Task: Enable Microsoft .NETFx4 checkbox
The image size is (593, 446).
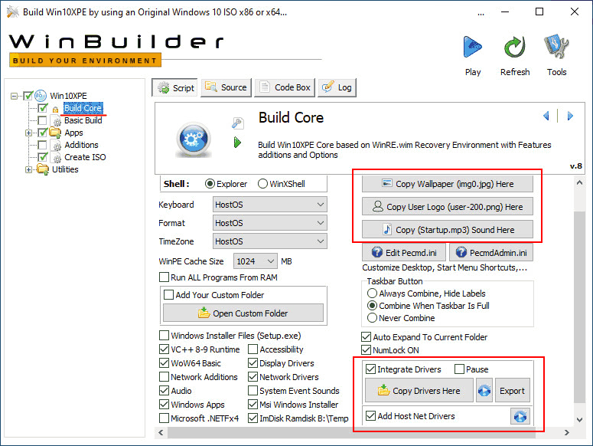Action: coord(164,418)
